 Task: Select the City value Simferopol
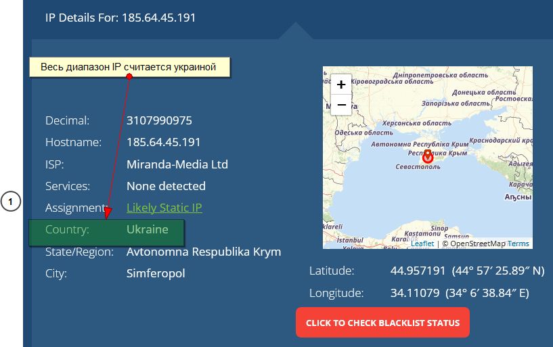pos(156,273)
